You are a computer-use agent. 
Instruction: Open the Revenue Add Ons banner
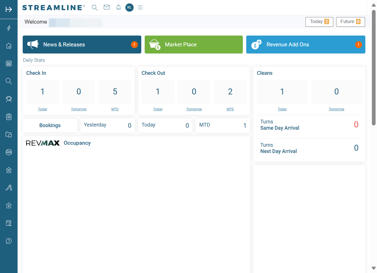(306, 44)
